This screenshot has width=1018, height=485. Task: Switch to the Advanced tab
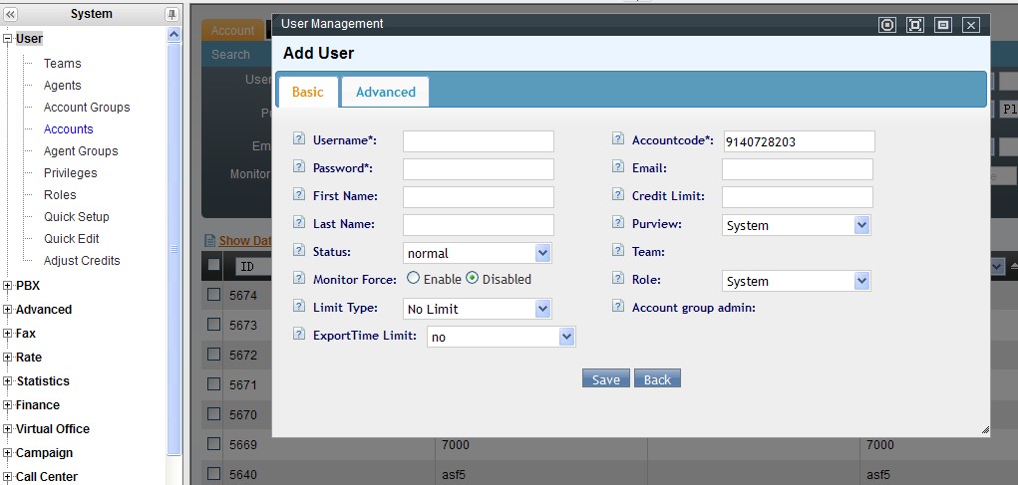(x=385, y=92)
